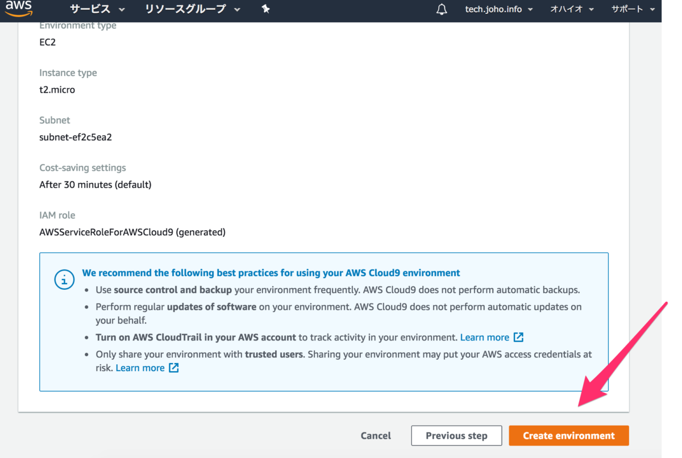Click the AWSServiceRoleForAWSCloud9 role text
The image size is (682, 458).
coord(132,232)
